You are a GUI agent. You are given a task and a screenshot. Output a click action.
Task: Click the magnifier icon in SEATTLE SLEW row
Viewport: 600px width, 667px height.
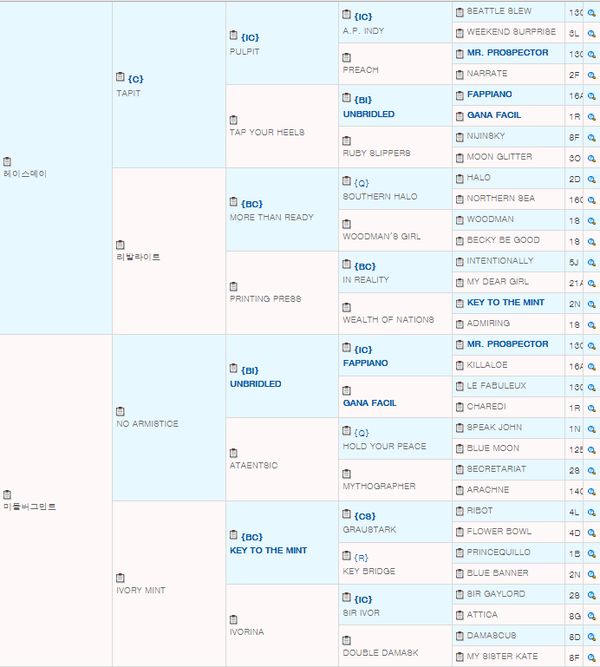tap(591, 13)
